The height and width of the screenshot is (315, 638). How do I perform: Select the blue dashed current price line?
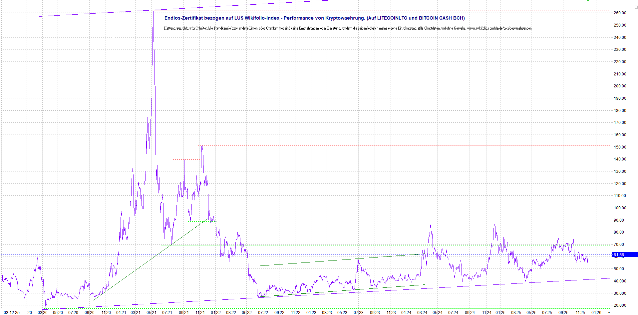coord(333,255)
